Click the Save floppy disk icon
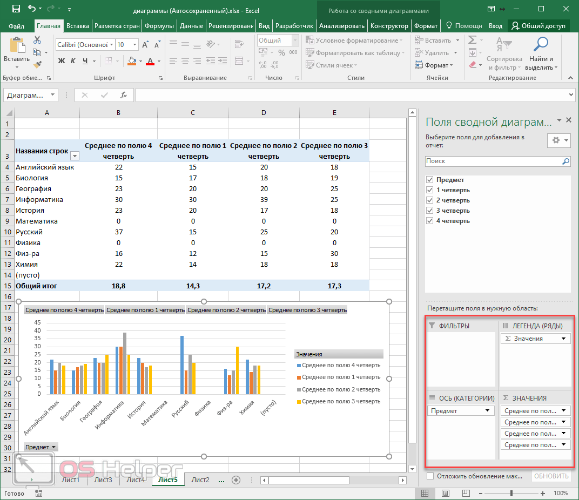This screenshot has height=500, width=579. tap(16, 9)
